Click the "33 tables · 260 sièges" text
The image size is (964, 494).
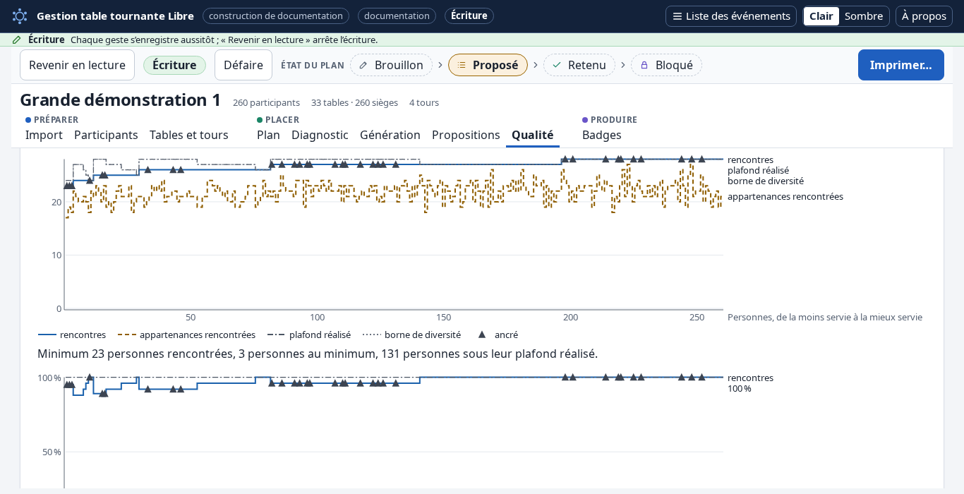(354, 102)
